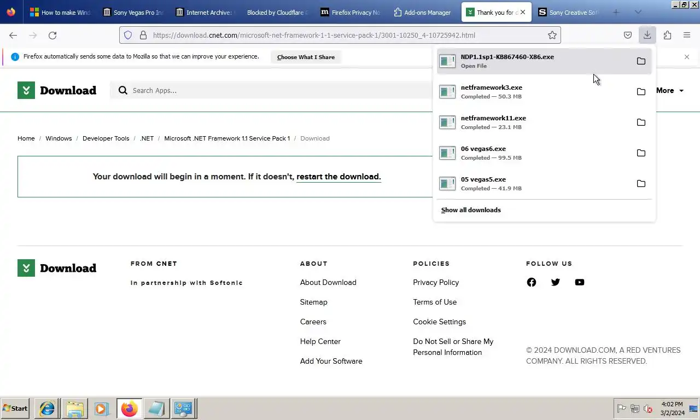
Task: Open the Privacy Policy link
Action: pyautogui.click(x=436, y=282)
